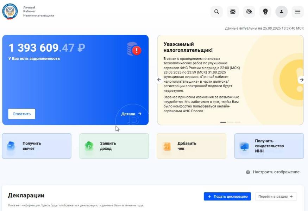Go to Перейти в раздел link
Image resolution: width=308 pixels, height=211 pixels.
tap(276, 197)
